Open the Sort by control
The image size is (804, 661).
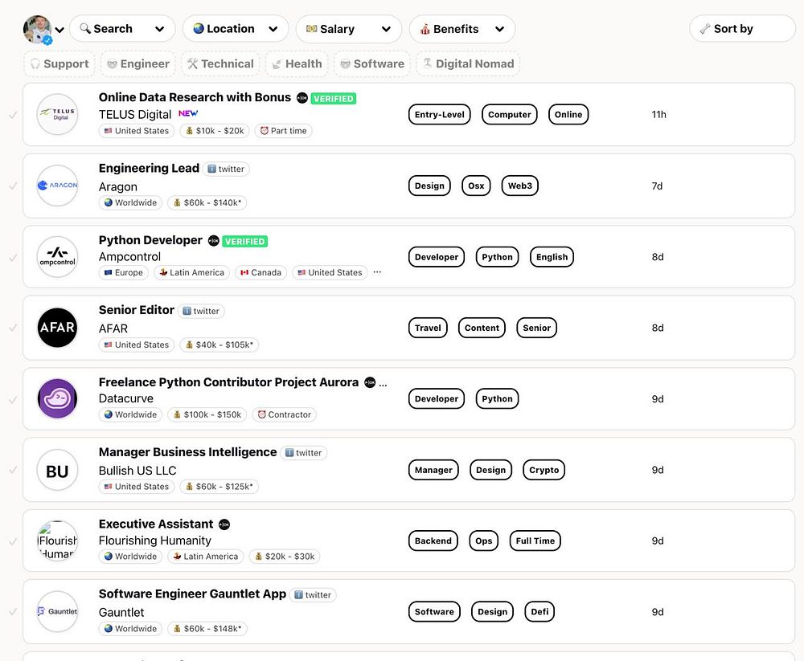742,29
